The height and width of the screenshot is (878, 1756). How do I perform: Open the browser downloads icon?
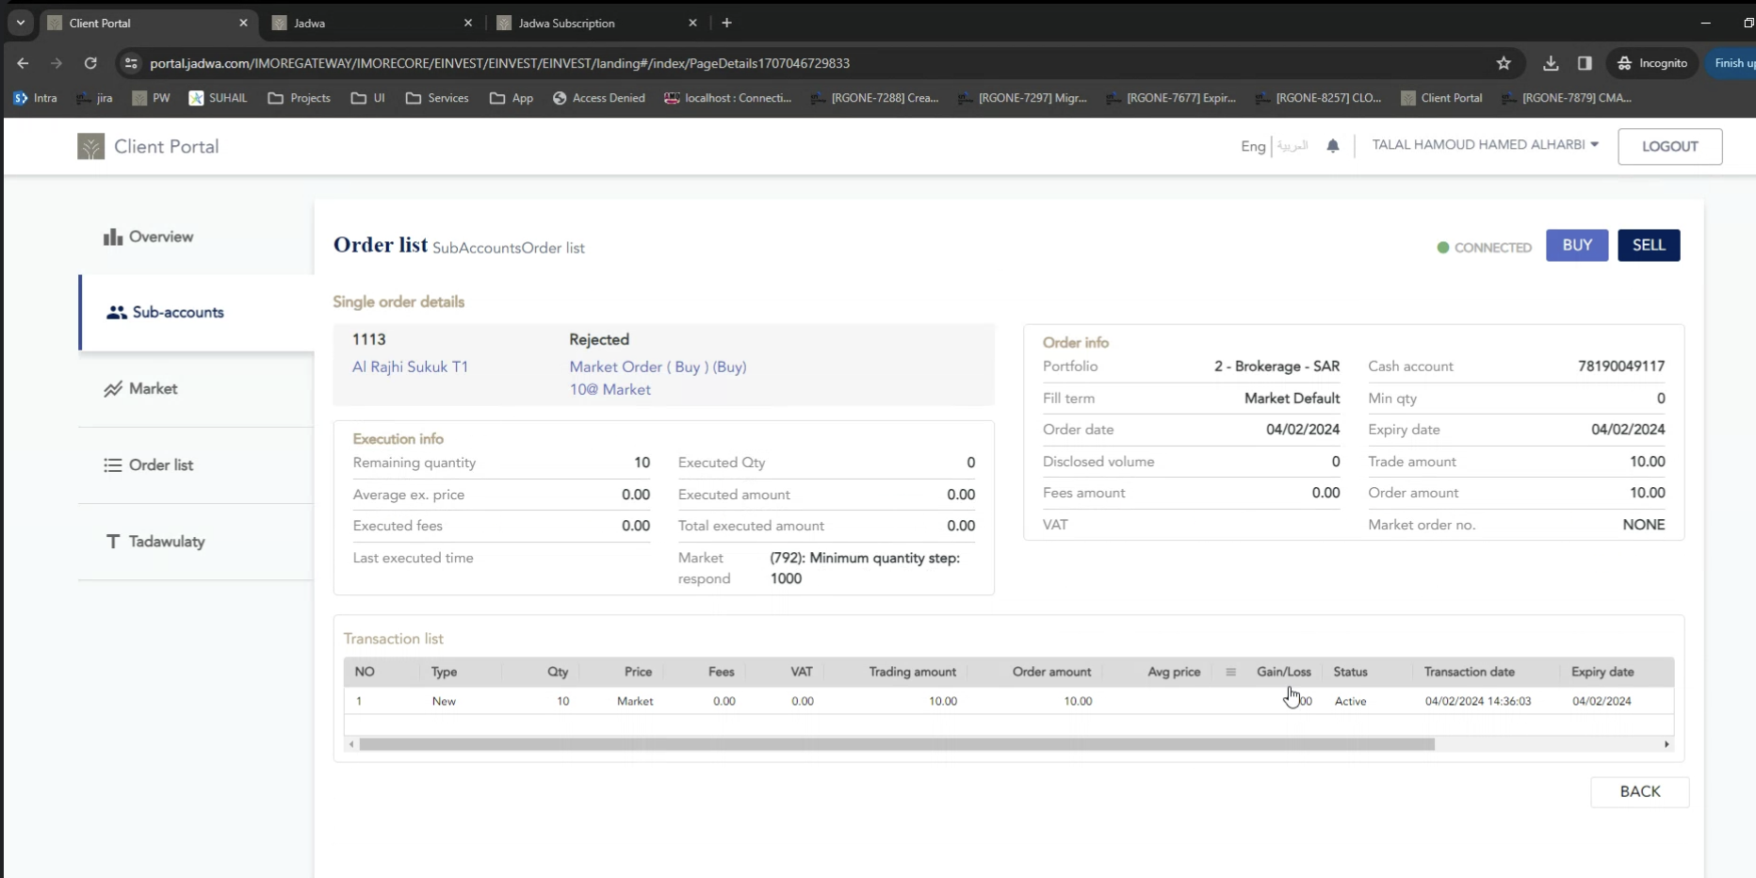[1550, 63]
